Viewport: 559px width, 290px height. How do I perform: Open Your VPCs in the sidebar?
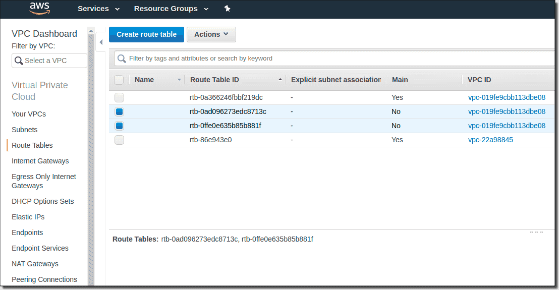click(x=29, y=114)
